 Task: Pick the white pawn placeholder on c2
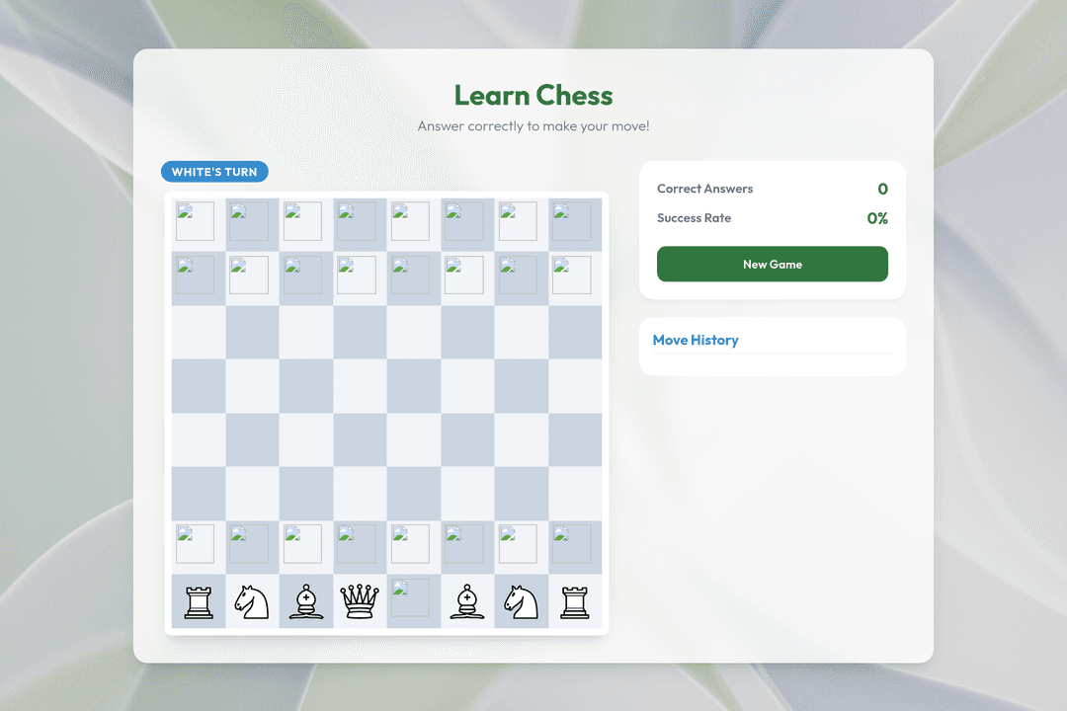click(303, 544)
